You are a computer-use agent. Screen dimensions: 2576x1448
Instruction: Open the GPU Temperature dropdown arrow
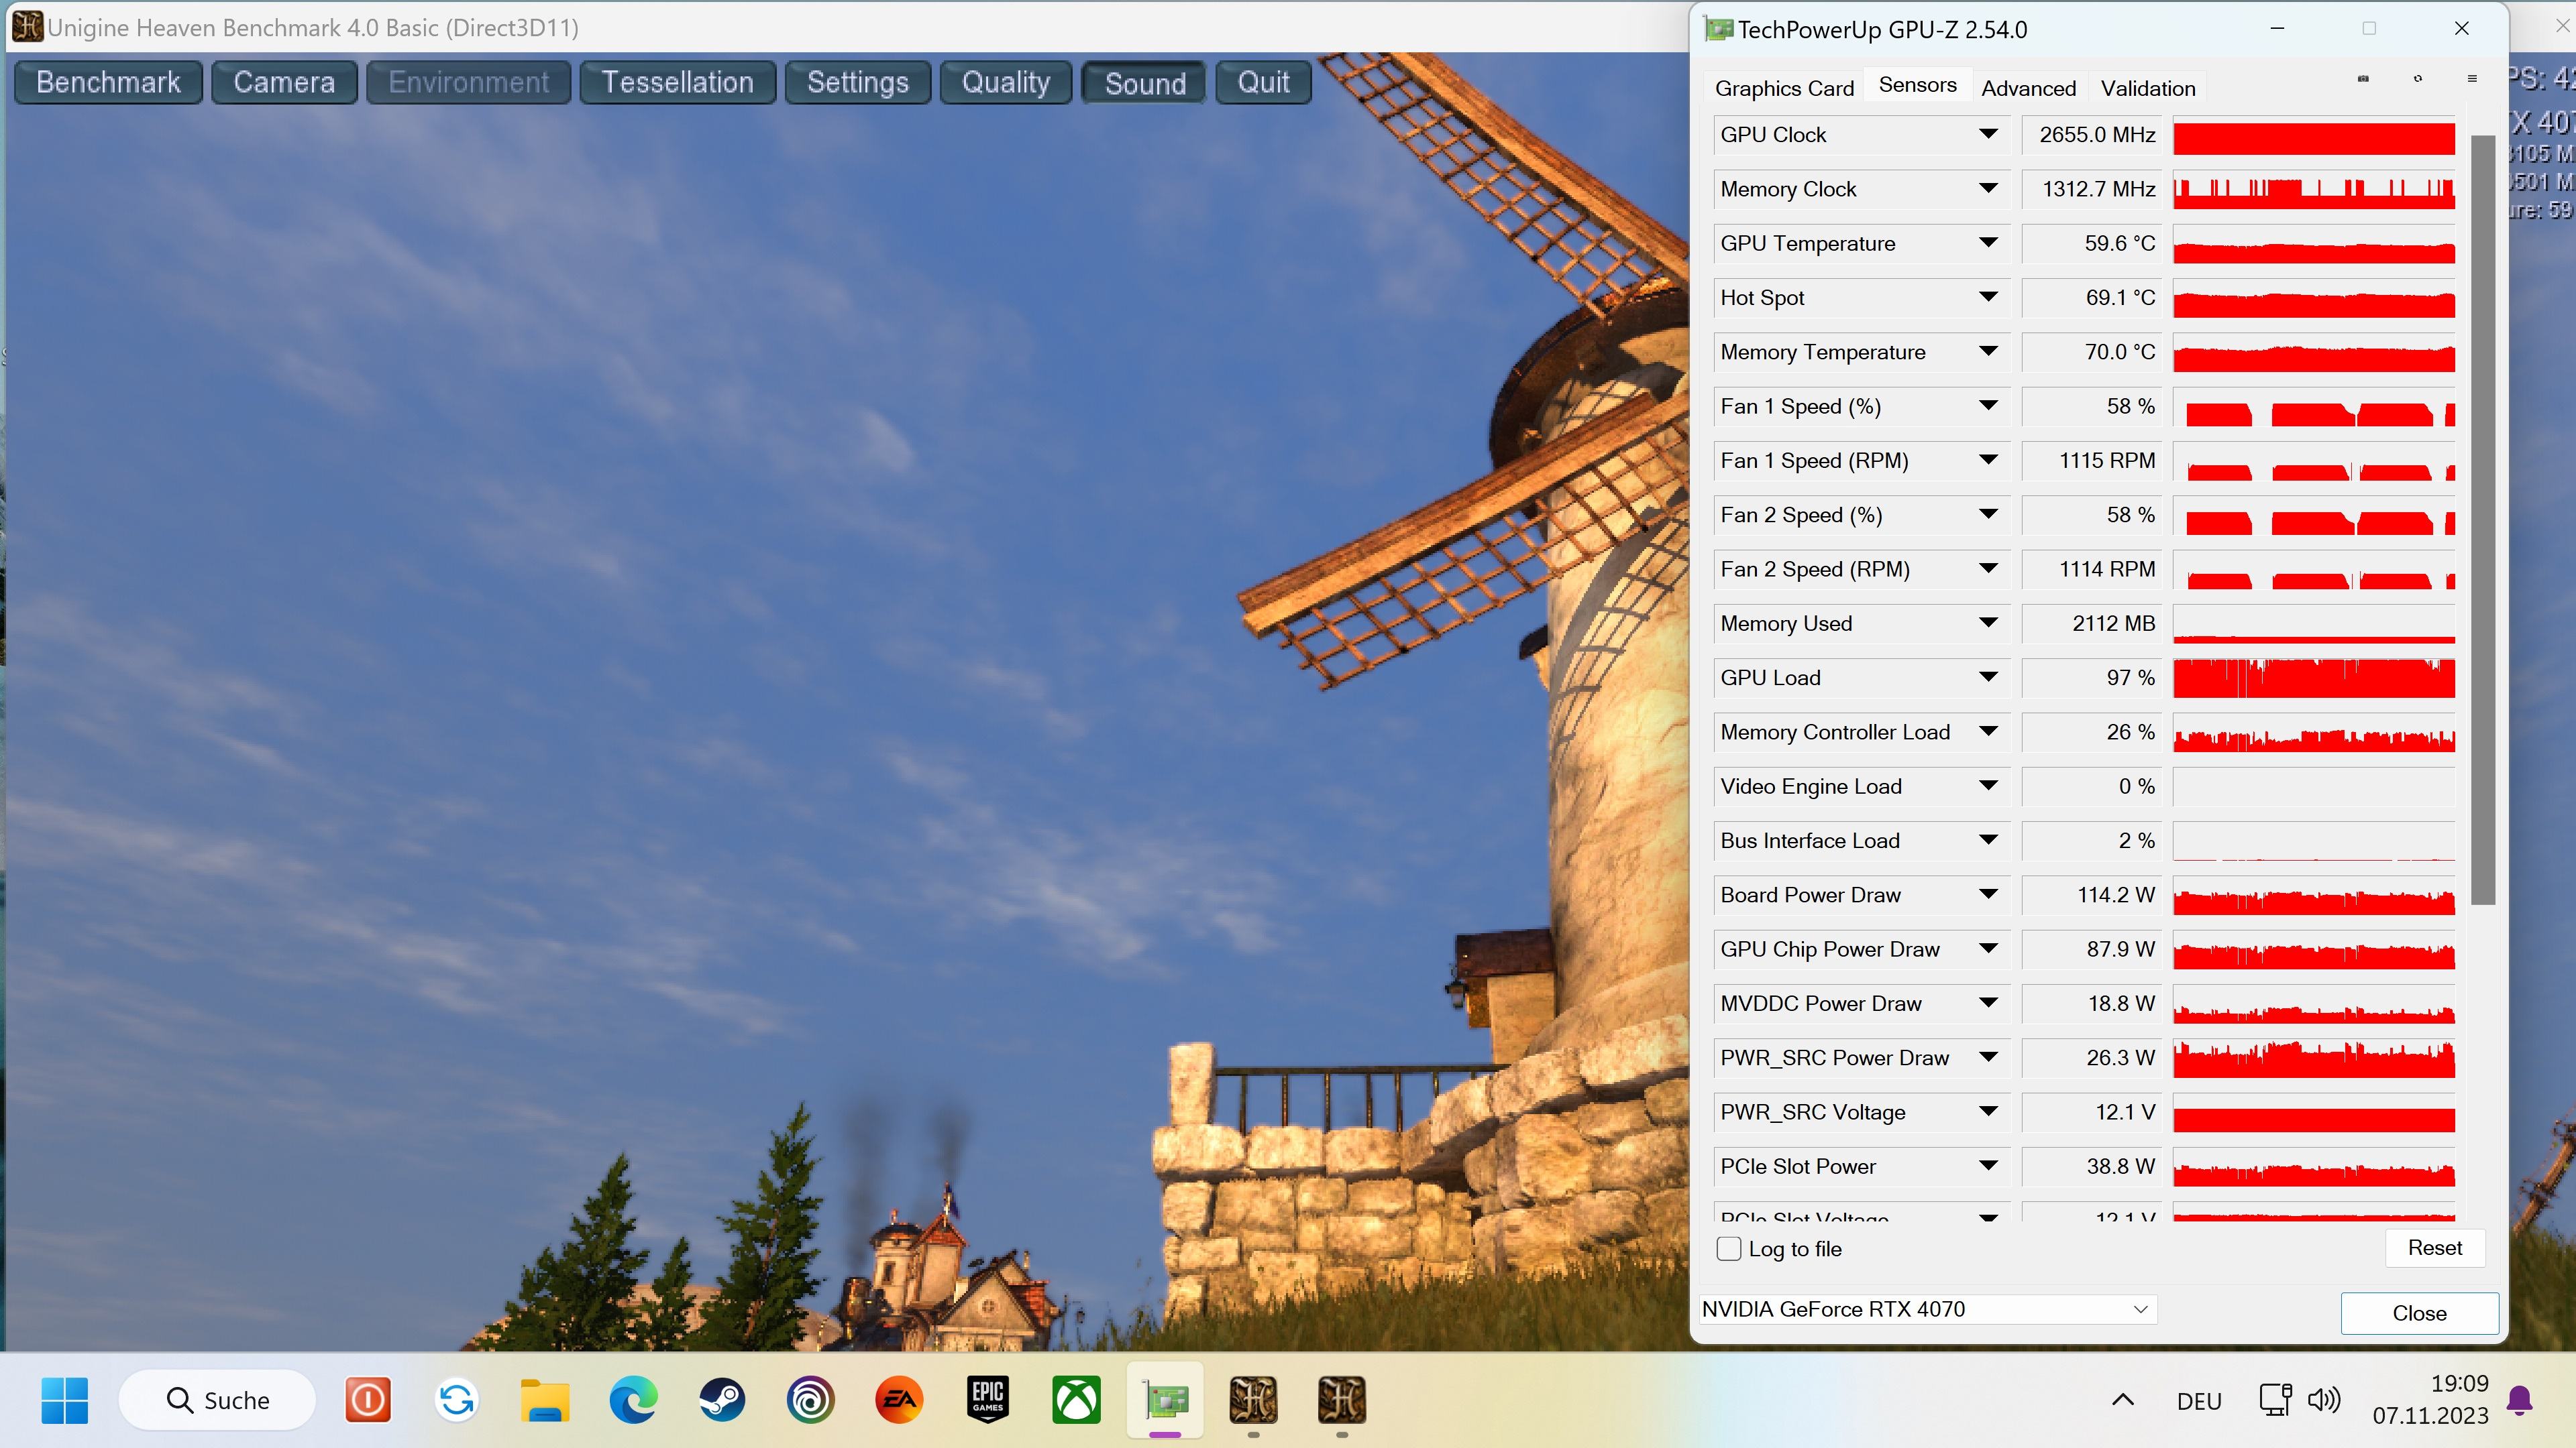click(1988, 243)
